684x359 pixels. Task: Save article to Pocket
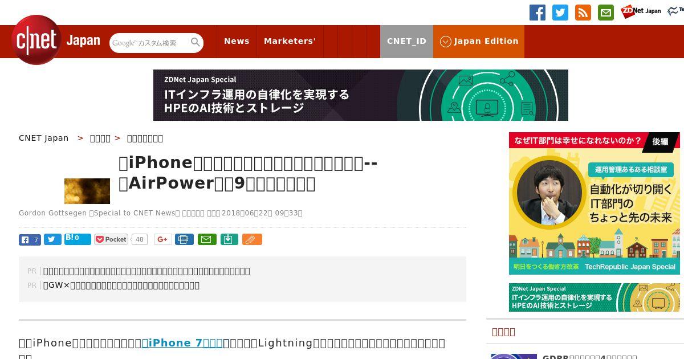(x=111, y=239)
